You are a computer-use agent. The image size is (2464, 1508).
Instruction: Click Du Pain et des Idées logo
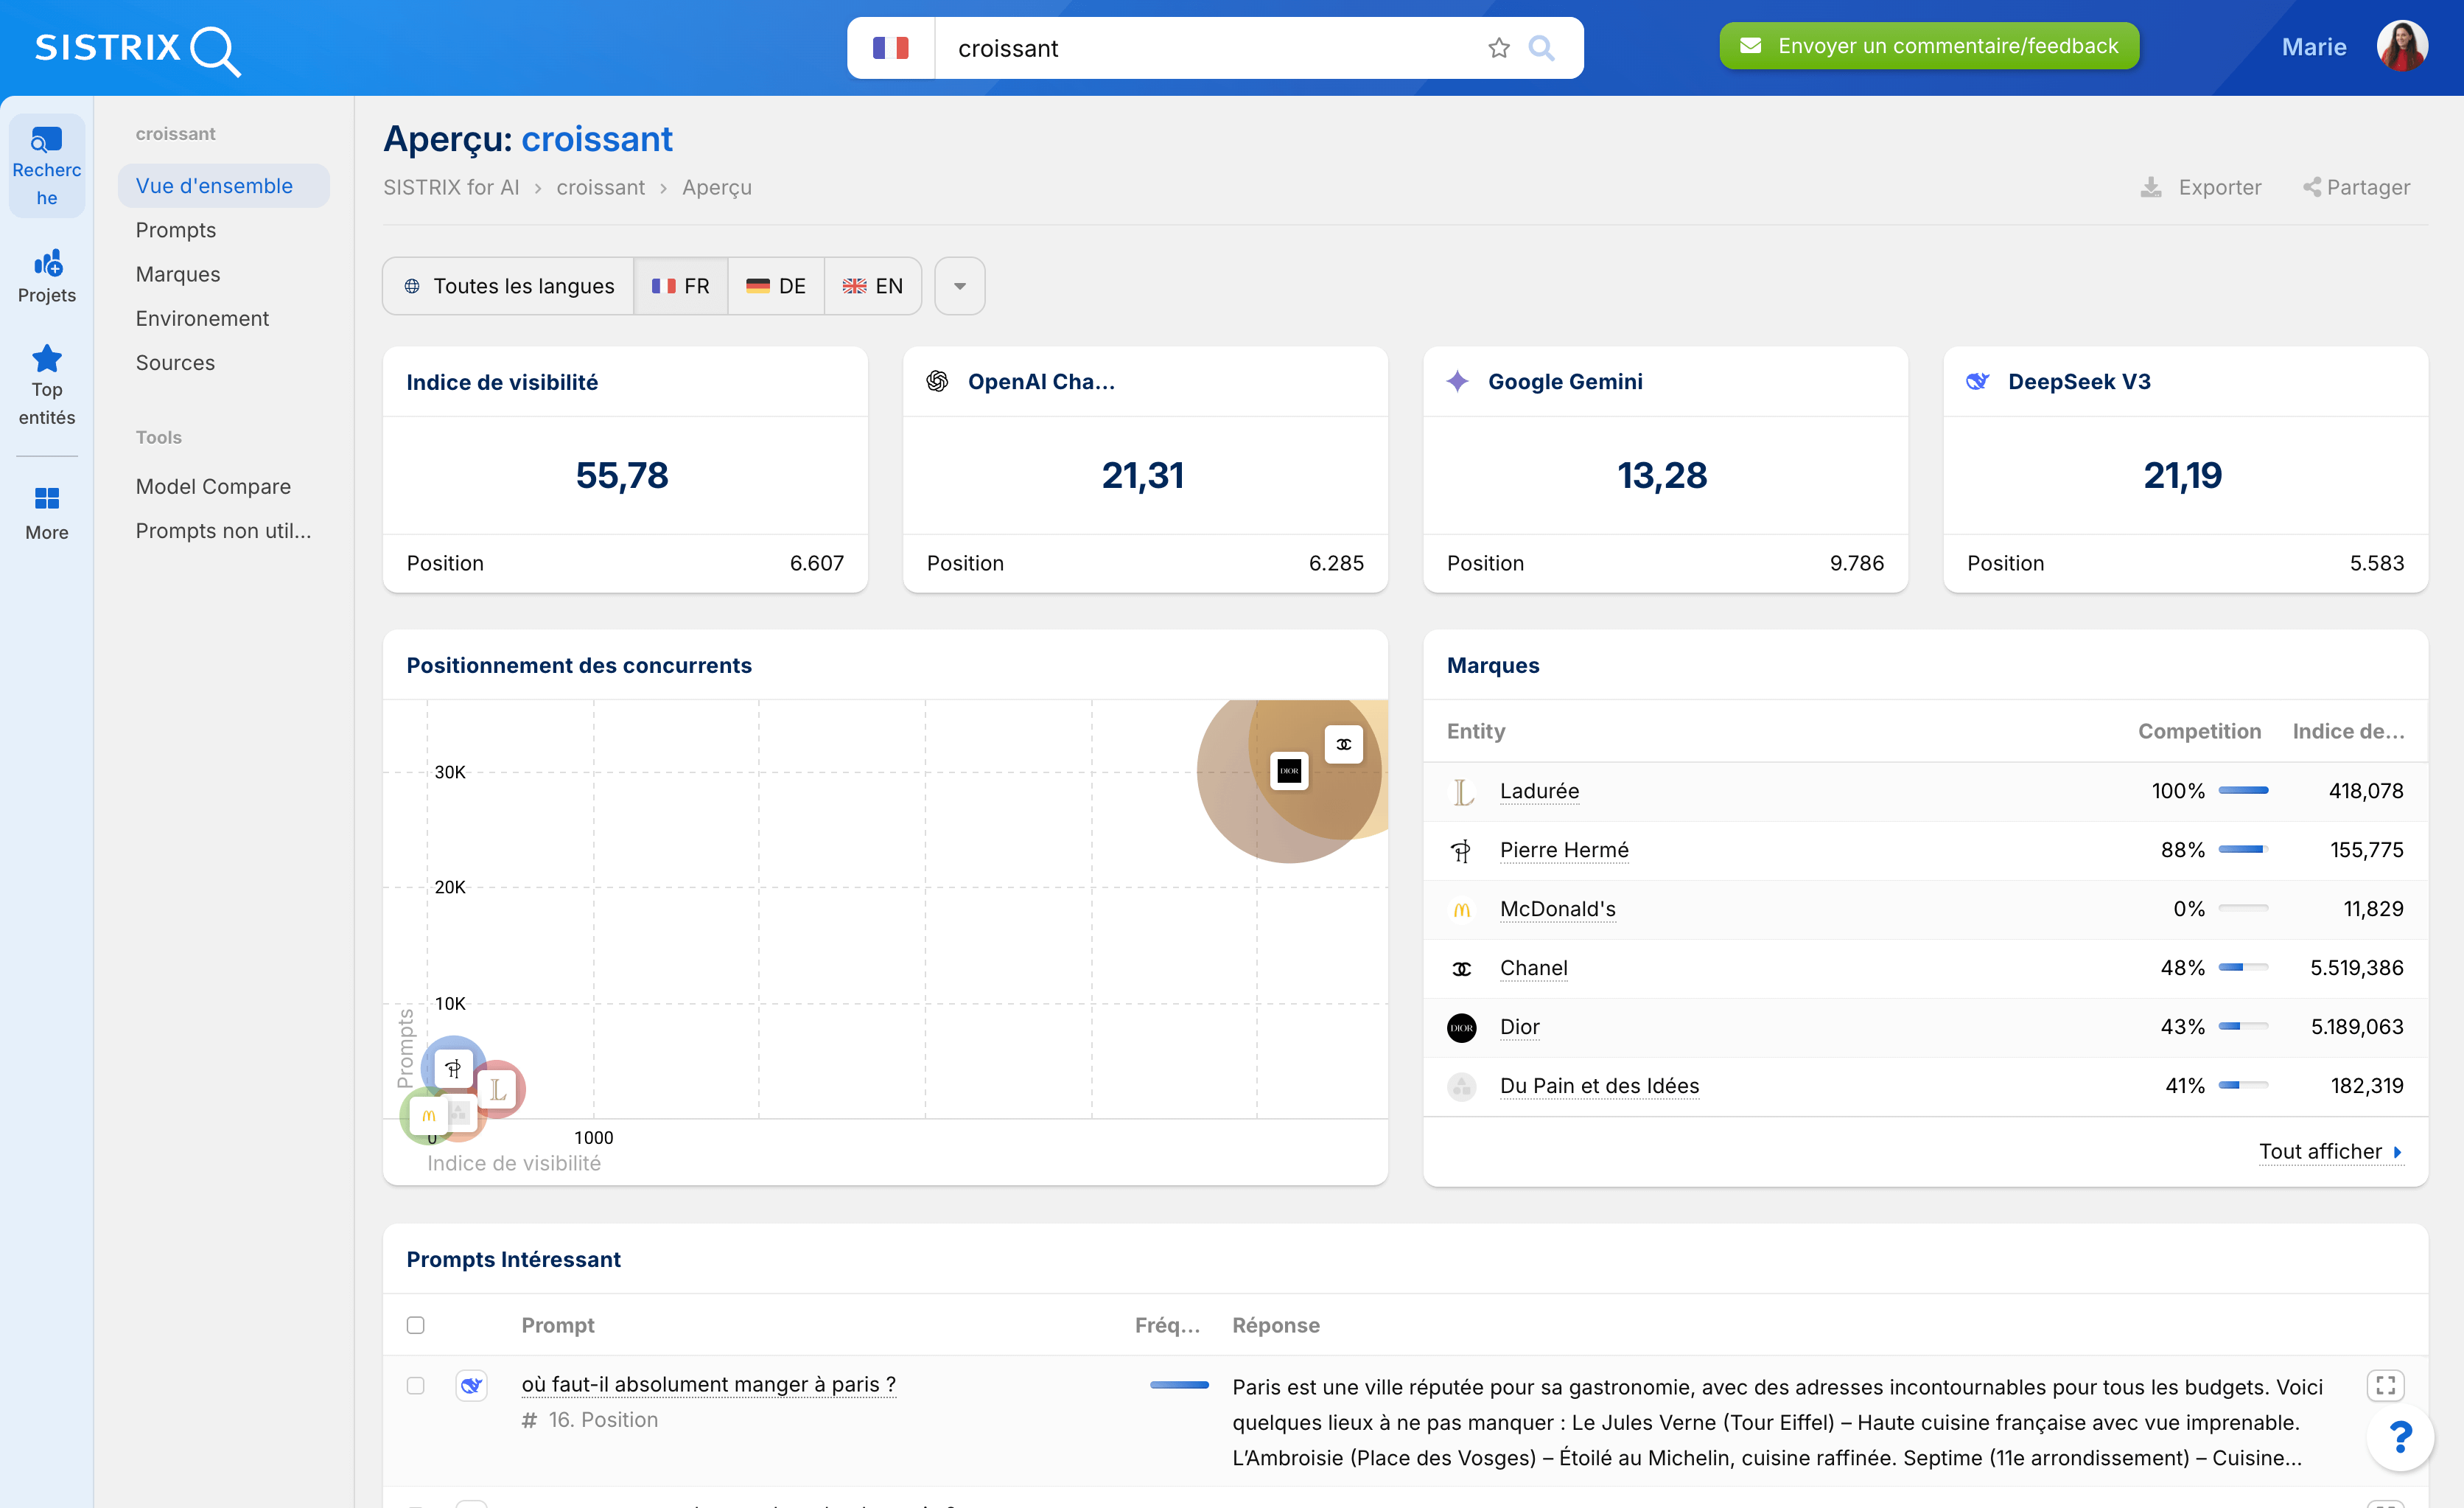[1462, 1086]
